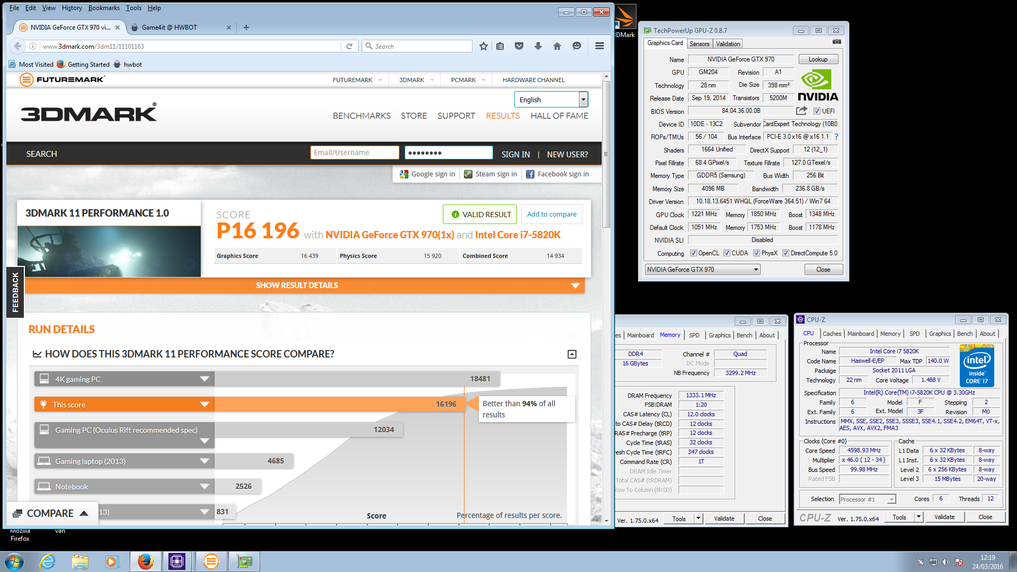Click the volume icon in system tray
The height and width of the screenshot is (572, 1017).
point(945,562)
